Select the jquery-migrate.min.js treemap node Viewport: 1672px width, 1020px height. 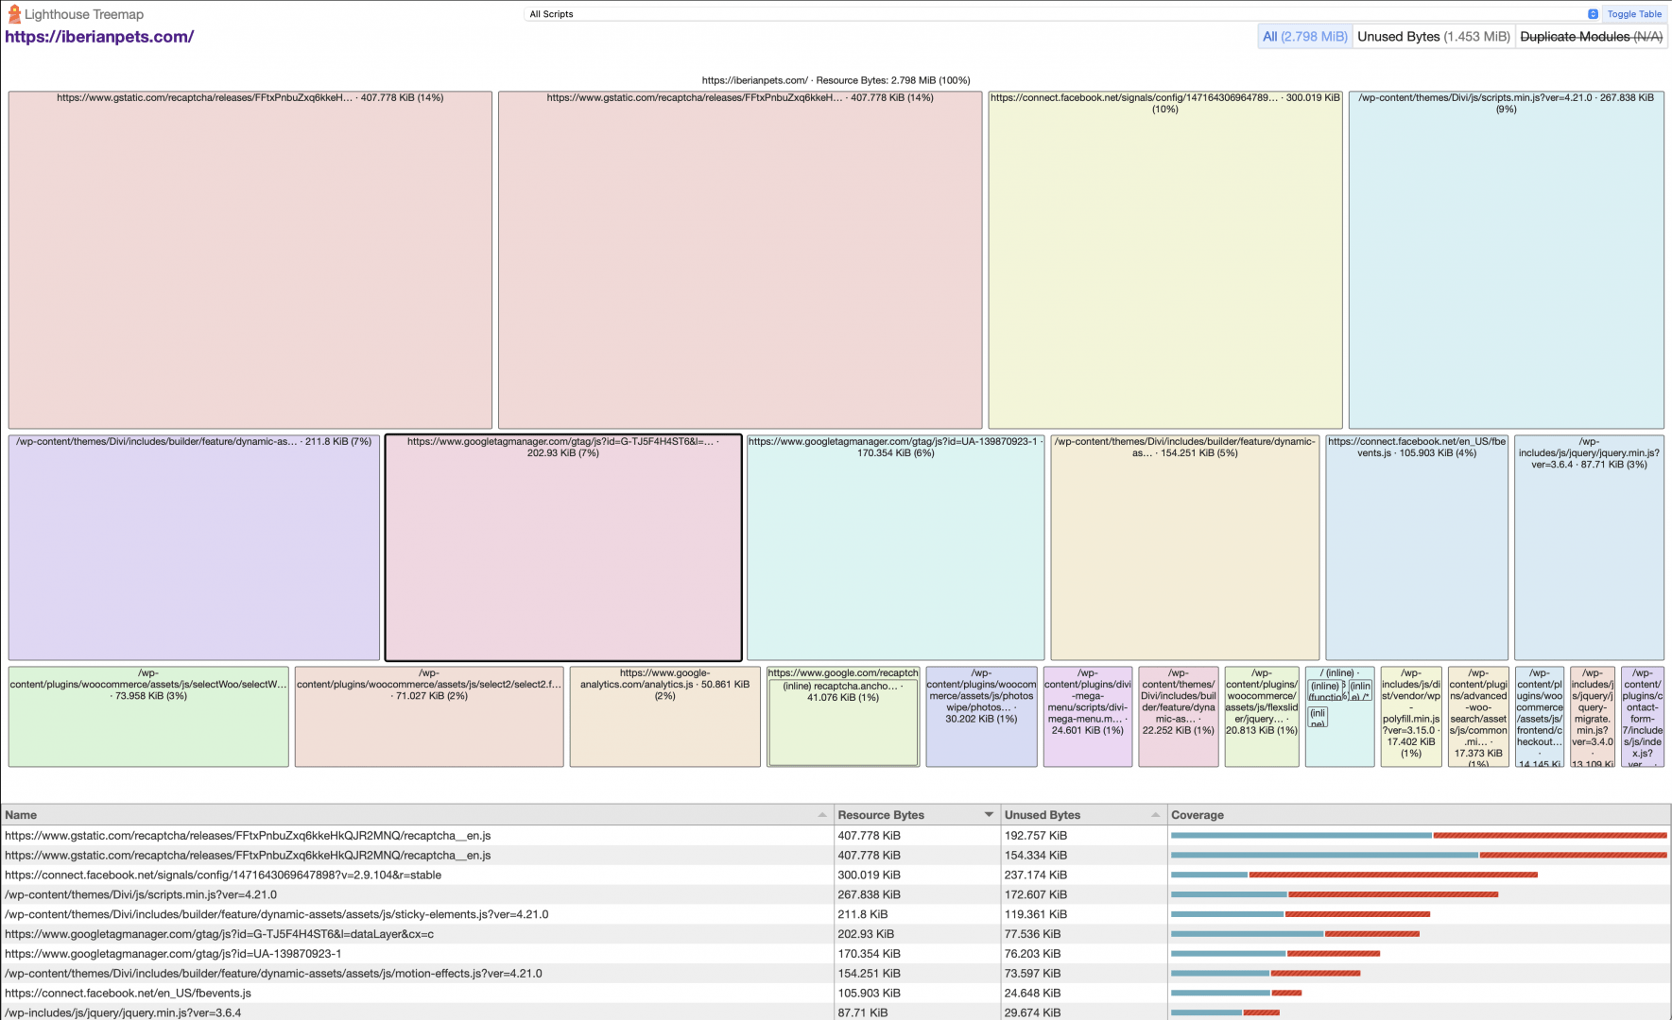pyautogui.click(x=1593, y=717)
